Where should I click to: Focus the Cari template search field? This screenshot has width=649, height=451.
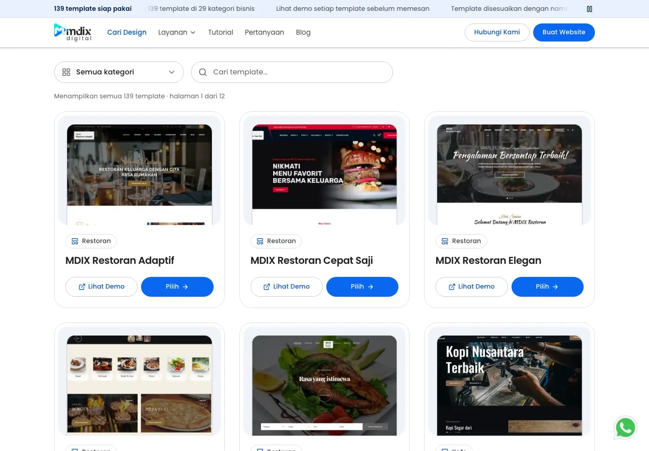click(292, 72)
